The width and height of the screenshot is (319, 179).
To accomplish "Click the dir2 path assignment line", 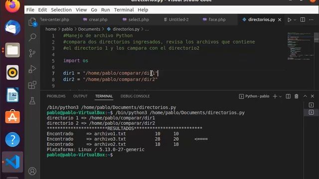I will tap(110, 80).
